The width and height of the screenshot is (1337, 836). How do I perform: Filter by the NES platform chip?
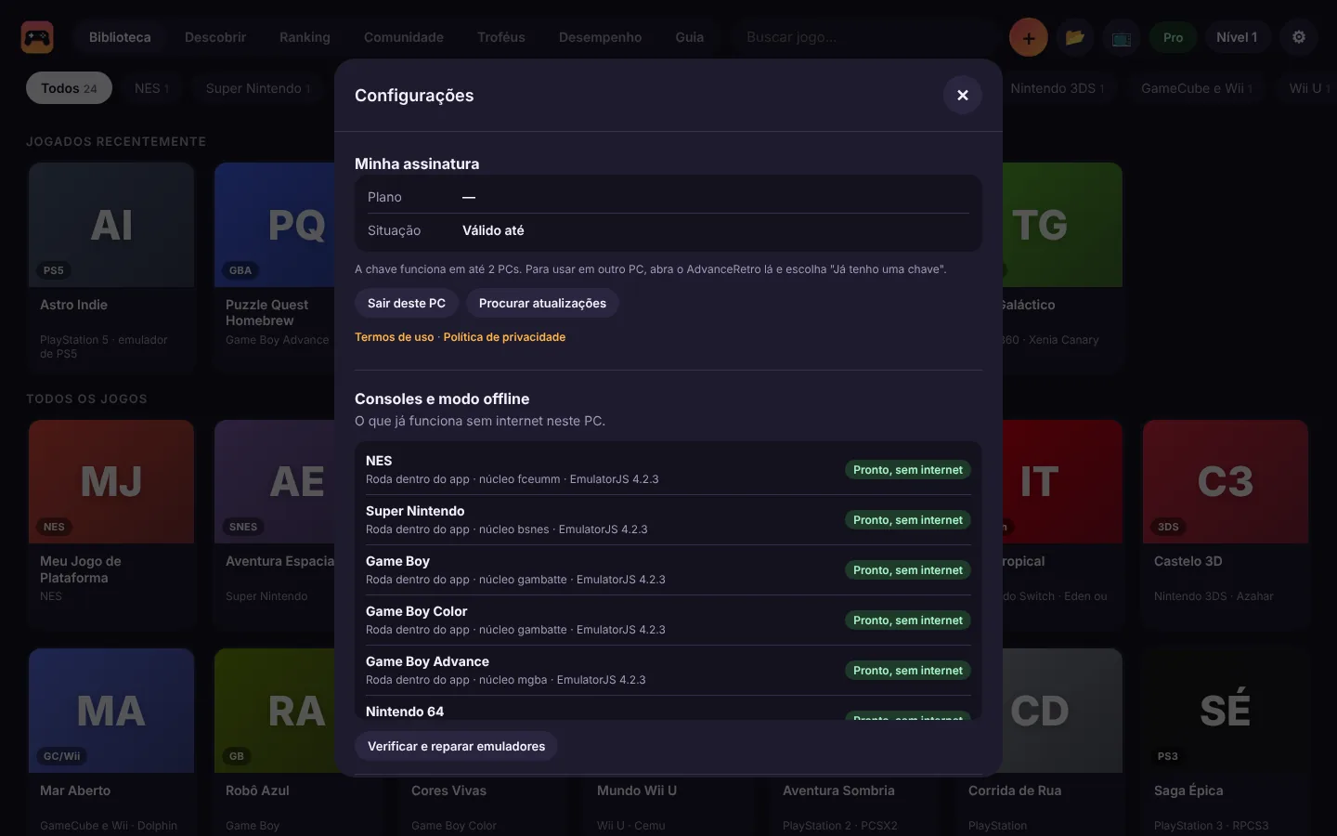tap(151, 88)
